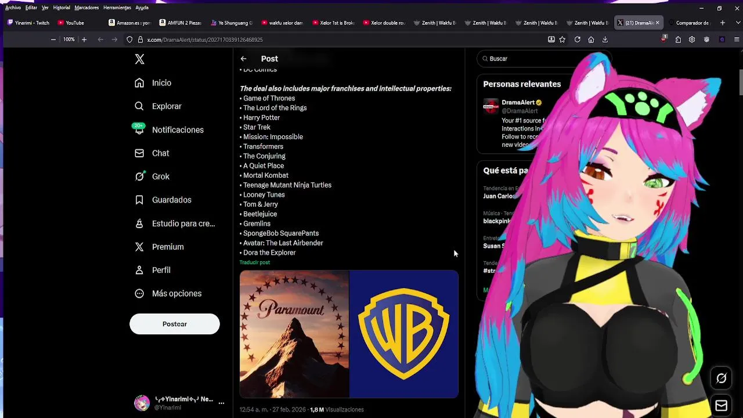
Task: Open Explorar in the sidebar
Action: (158, 106)
